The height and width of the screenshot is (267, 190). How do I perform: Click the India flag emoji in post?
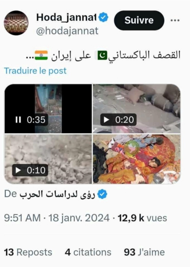pos(41,55)
